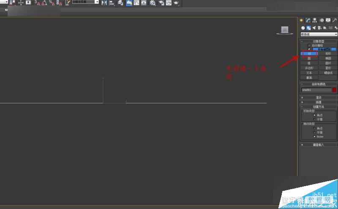338x209 pixels.
Task: Click the Mirror tool icon
Action: click(x=104, y=3)
